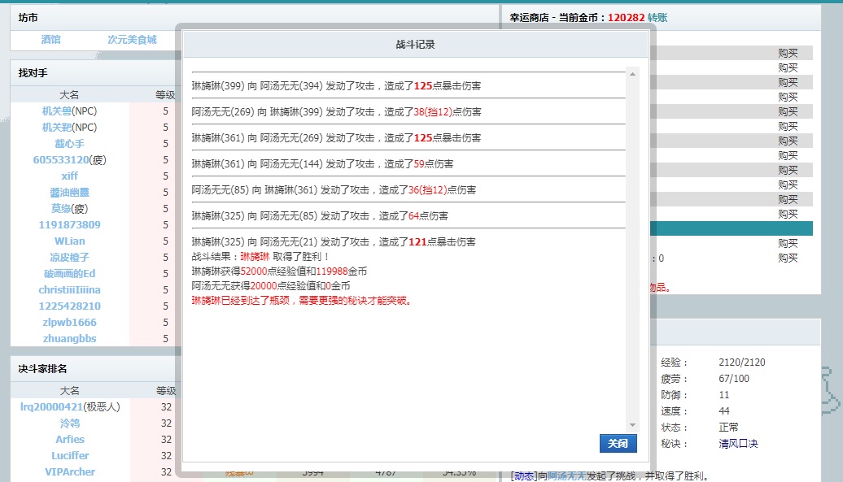843x482 pixels.
Task: Open the 清风口诀 secret skill link
Action: 738,444
